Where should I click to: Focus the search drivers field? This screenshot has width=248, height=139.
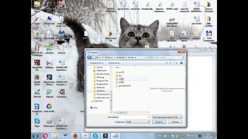click(167, 58)
